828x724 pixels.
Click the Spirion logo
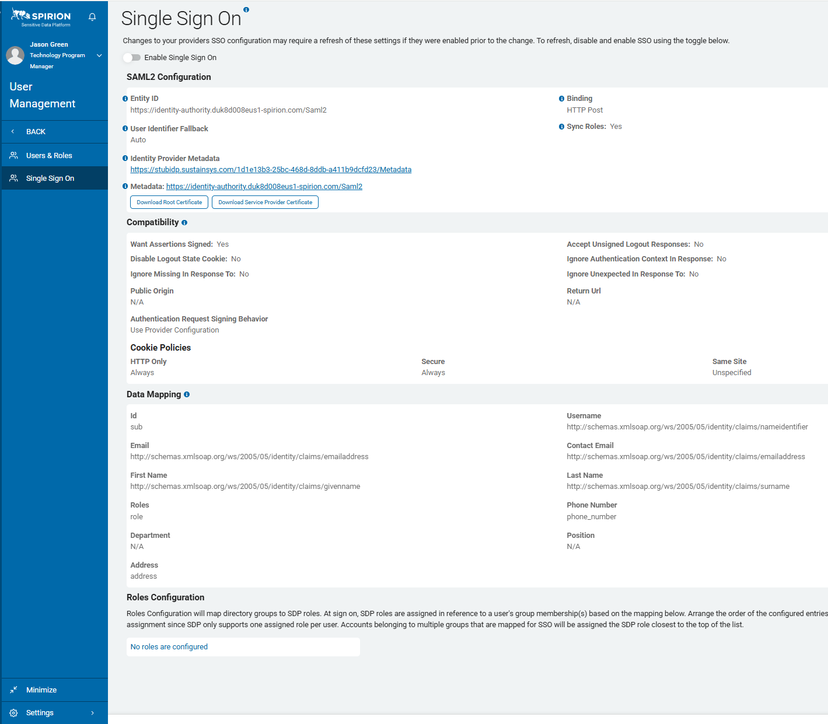coord(41,18)
